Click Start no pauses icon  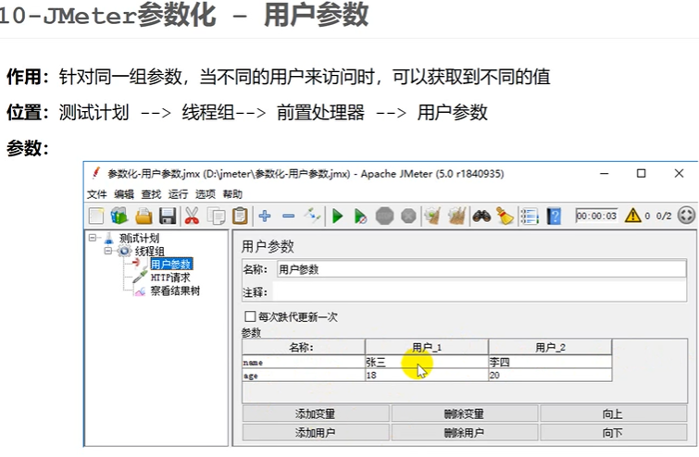360,216
